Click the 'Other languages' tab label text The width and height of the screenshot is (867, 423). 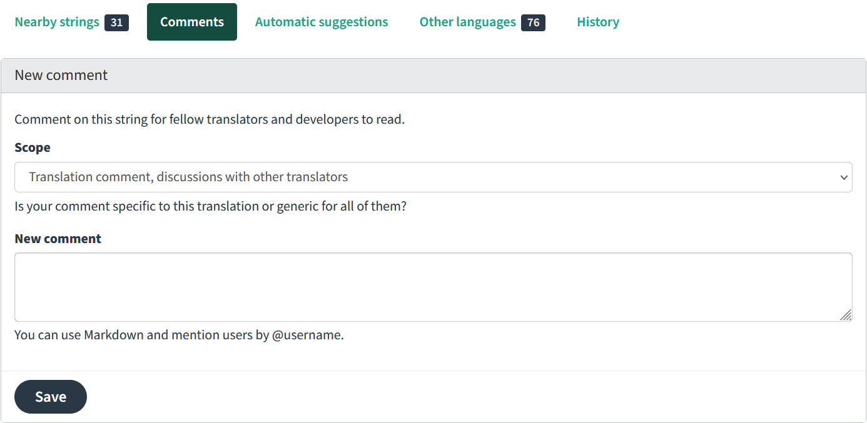click(x=467, y=22)
